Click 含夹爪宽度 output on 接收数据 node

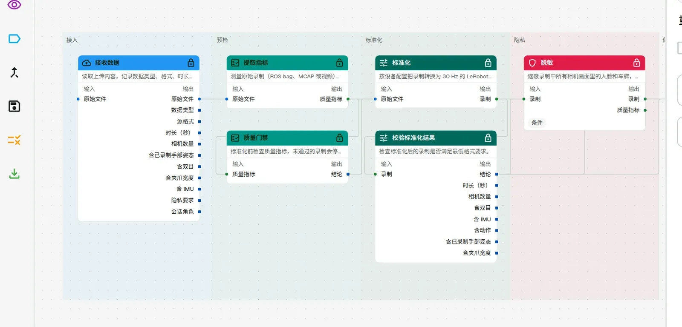[x=199, y=178]
